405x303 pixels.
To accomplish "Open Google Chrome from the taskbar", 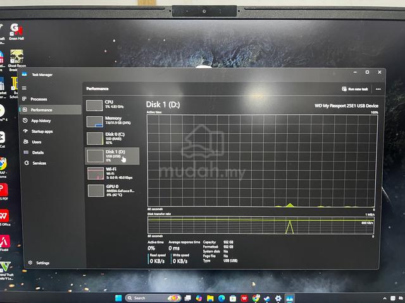I will [x=256, y=298].
